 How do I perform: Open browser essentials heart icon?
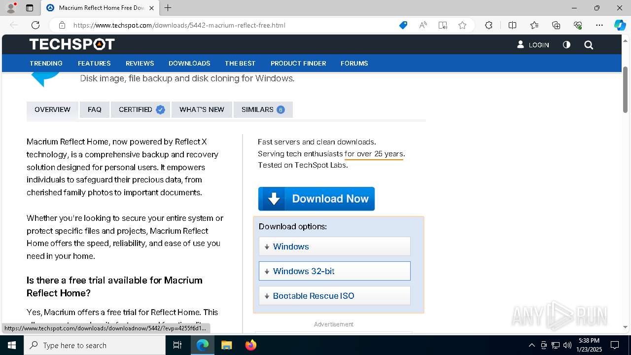coord(578,25)
